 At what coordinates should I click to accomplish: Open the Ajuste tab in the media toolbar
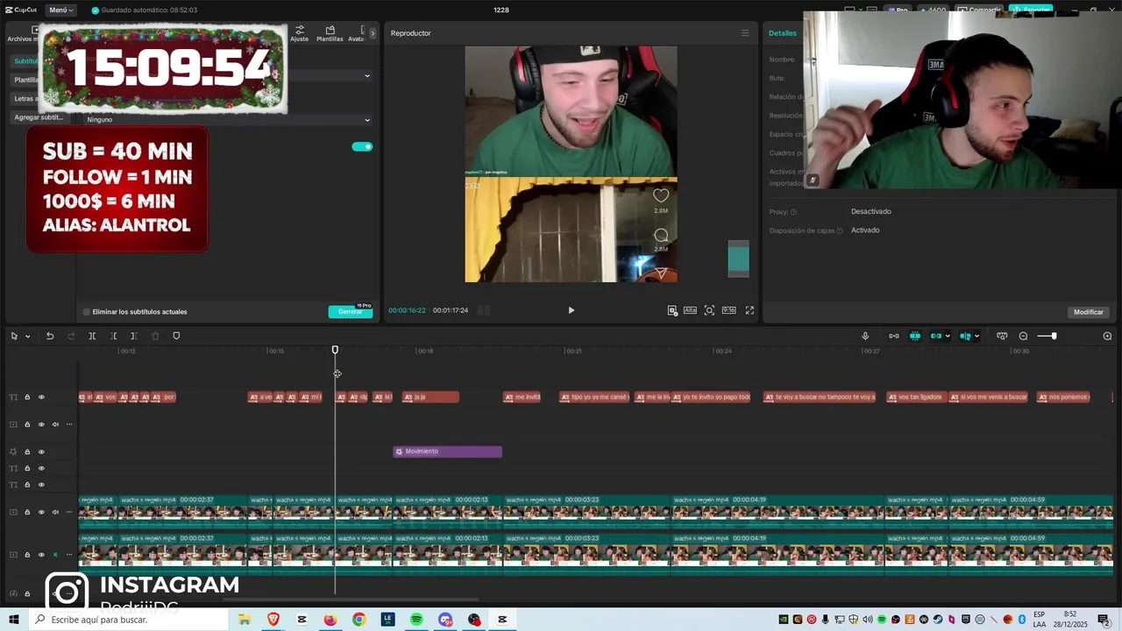[x=300, y=34]
